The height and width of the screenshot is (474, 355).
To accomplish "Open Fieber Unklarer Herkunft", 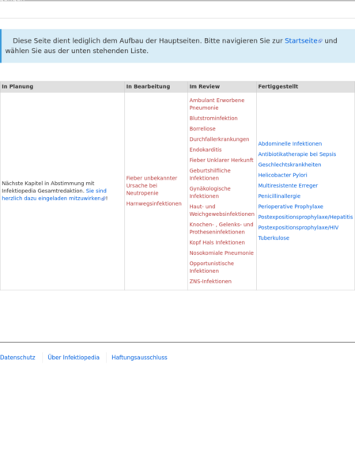I will pyautogui.click(x=221, y=160).
